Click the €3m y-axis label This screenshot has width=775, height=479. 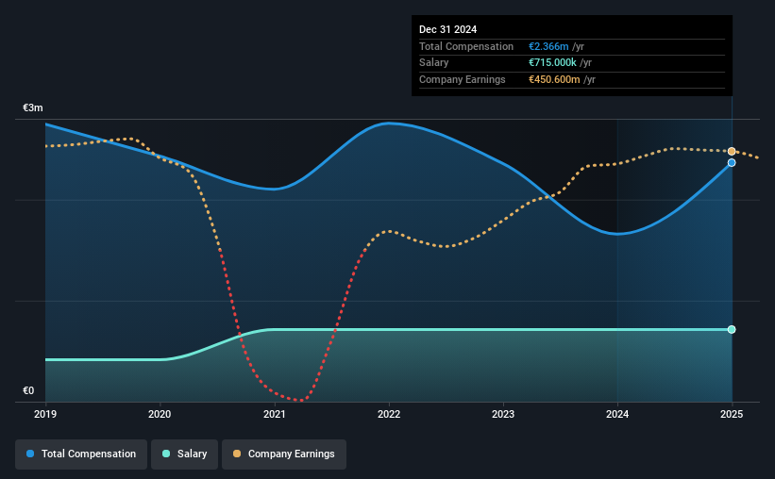pyautogui.click(x=33, y=107)
